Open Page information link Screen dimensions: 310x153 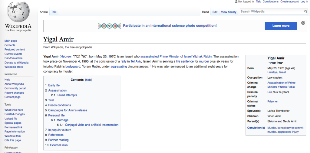click(15, 132)
